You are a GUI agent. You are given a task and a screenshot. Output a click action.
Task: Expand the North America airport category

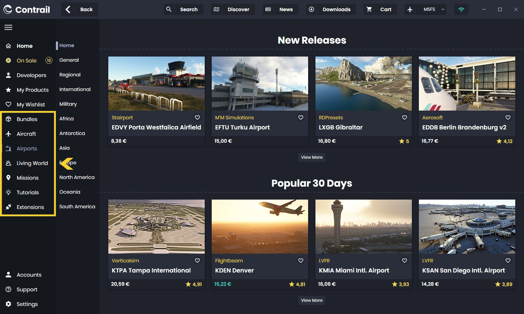coord(77,177)
